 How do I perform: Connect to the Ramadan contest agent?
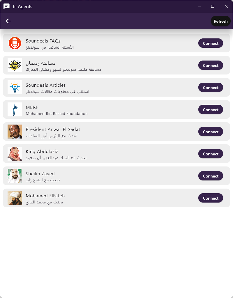tap(211, 65)
